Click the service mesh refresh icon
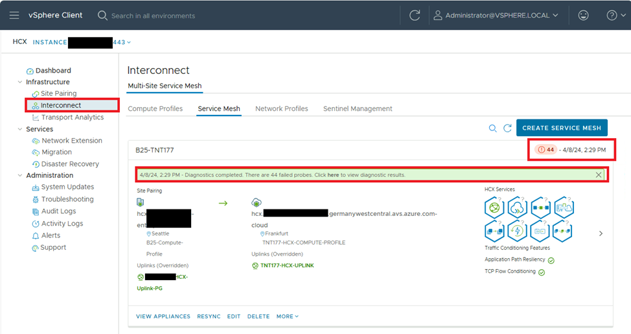This screenshot has height=334, width=631. [x=507, y=128]
